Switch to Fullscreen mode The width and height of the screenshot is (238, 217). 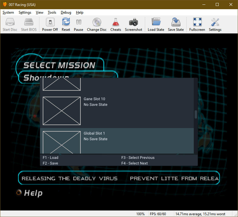(x=197, y=24)
